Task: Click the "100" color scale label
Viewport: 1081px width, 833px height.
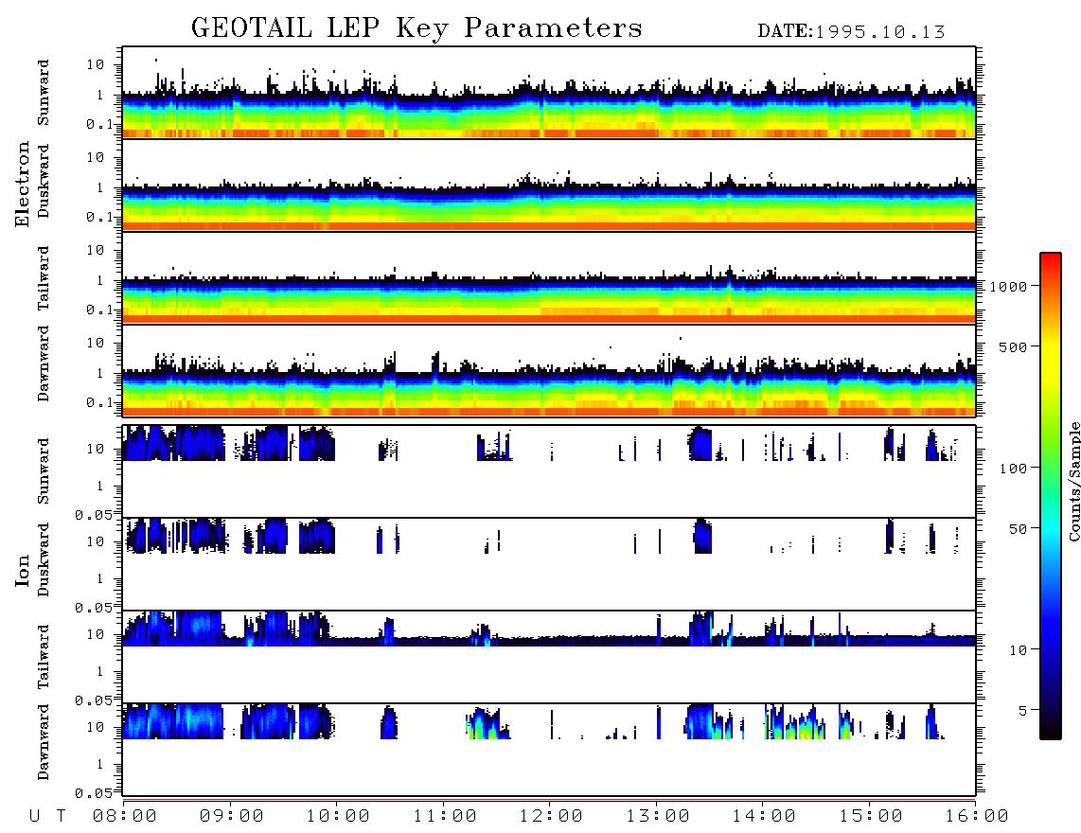Action: click(1014, 469)
